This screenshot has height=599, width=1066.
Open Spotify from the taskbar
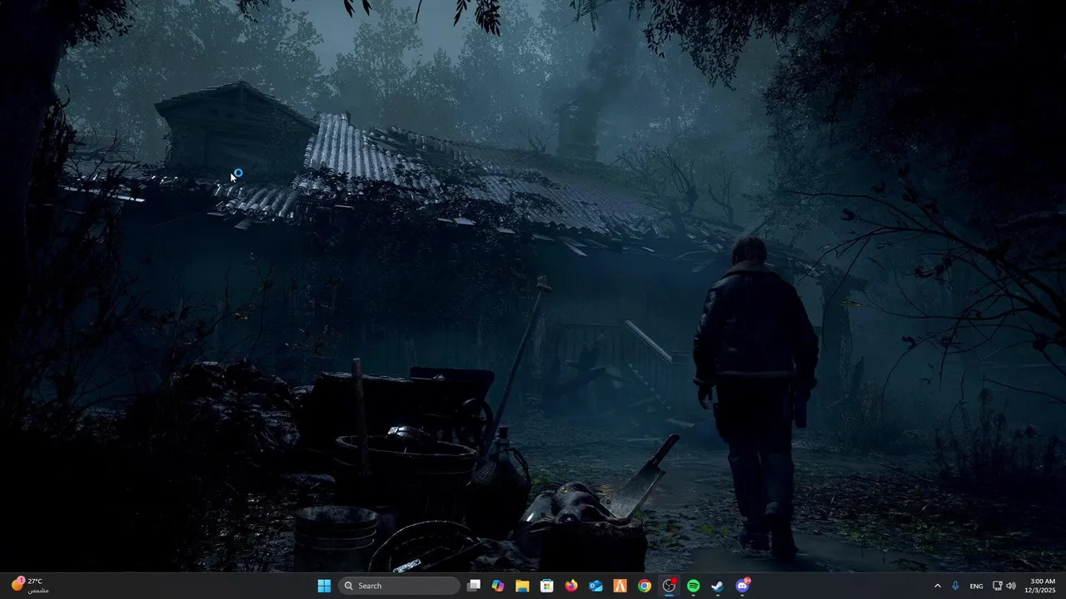point(693,586)
